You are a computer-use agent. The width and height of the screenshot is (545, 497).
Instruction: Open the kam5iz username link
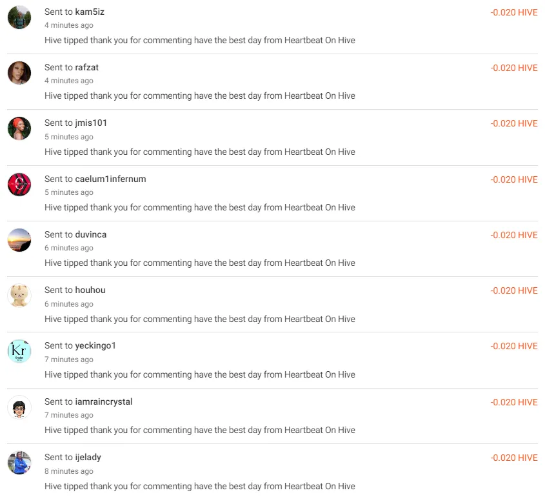tap(90, 12)
